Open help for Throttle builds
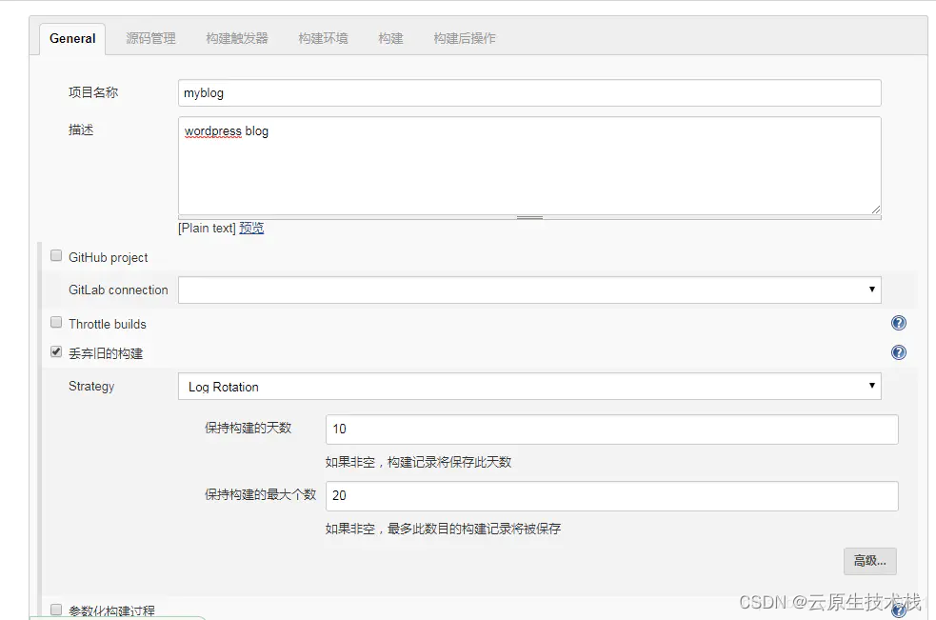936x620 pixels. (899, 323)
